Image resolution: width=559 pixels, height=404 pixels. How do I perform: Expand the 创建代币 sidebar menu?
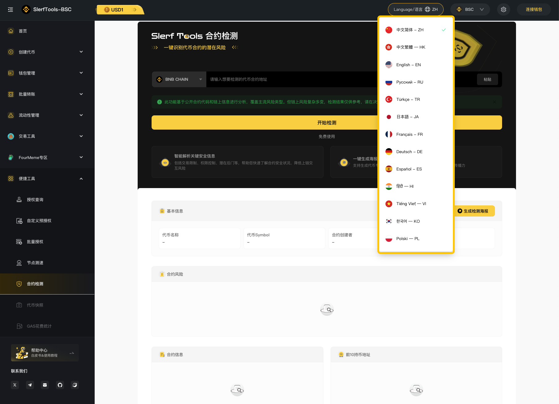tap(46, 52)
